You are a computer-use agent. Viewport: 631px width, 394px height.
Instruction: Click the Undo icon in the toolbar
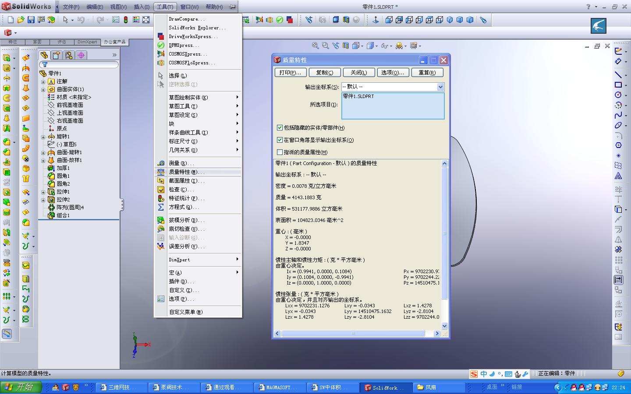[x=81, y=20]
